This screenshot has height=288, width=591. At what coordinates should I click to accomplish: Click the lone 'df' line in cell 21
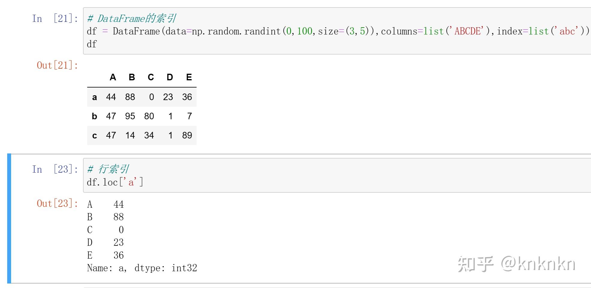tap(92, 44)
